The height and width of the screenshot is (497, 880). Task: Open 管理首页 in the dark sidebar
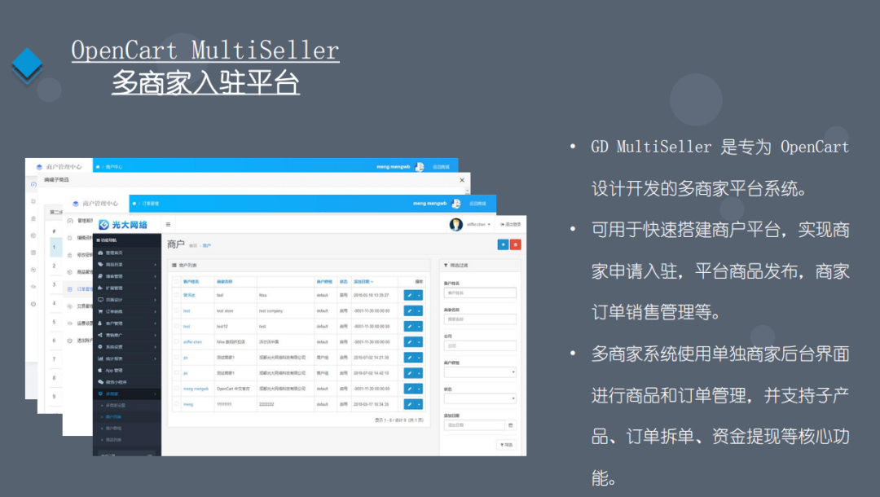pyautogui.click(x=127, y=253)
